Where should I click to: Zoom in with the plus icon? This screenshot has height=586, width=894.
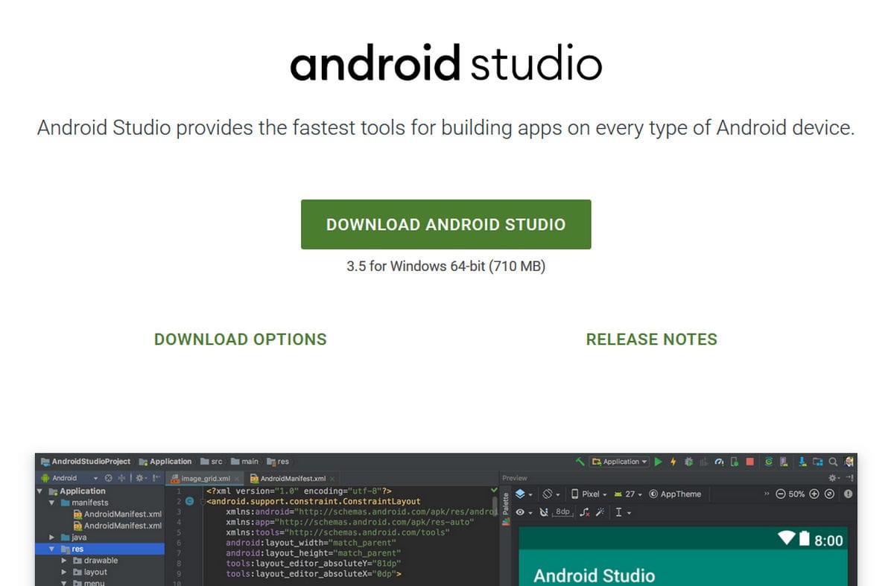pyautogui.click(x=814, y=494)
